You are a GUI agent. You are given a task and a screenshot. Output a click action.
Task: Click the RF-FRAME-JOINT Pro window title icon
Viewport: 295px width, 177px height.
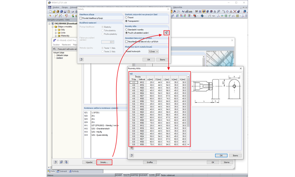[55, 40]
